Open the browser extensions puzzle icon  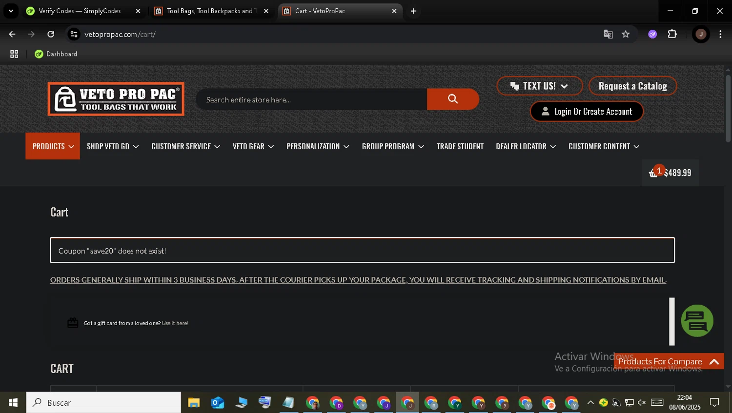pyautogui.click(x=672, y=34)
